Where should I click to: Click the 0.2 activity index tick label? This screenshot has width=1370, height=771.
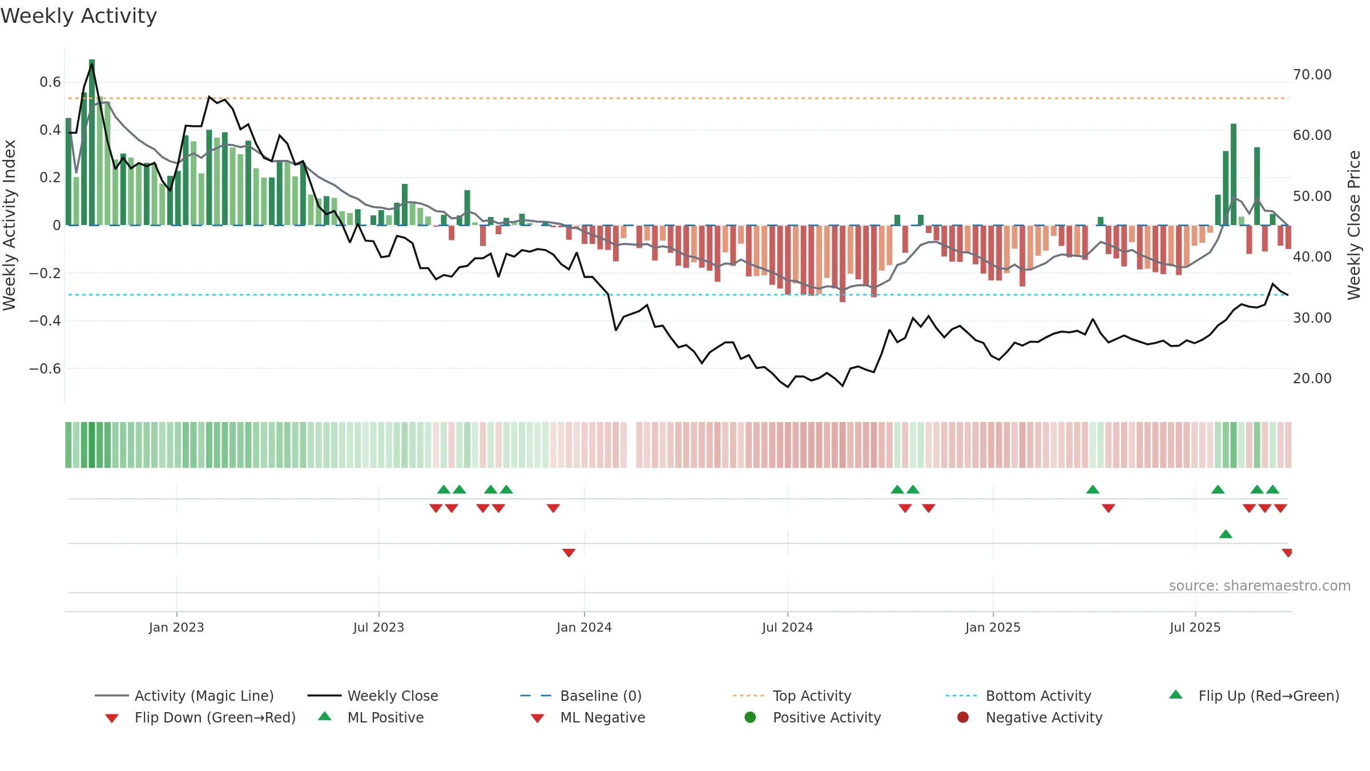tap(50, 178)
